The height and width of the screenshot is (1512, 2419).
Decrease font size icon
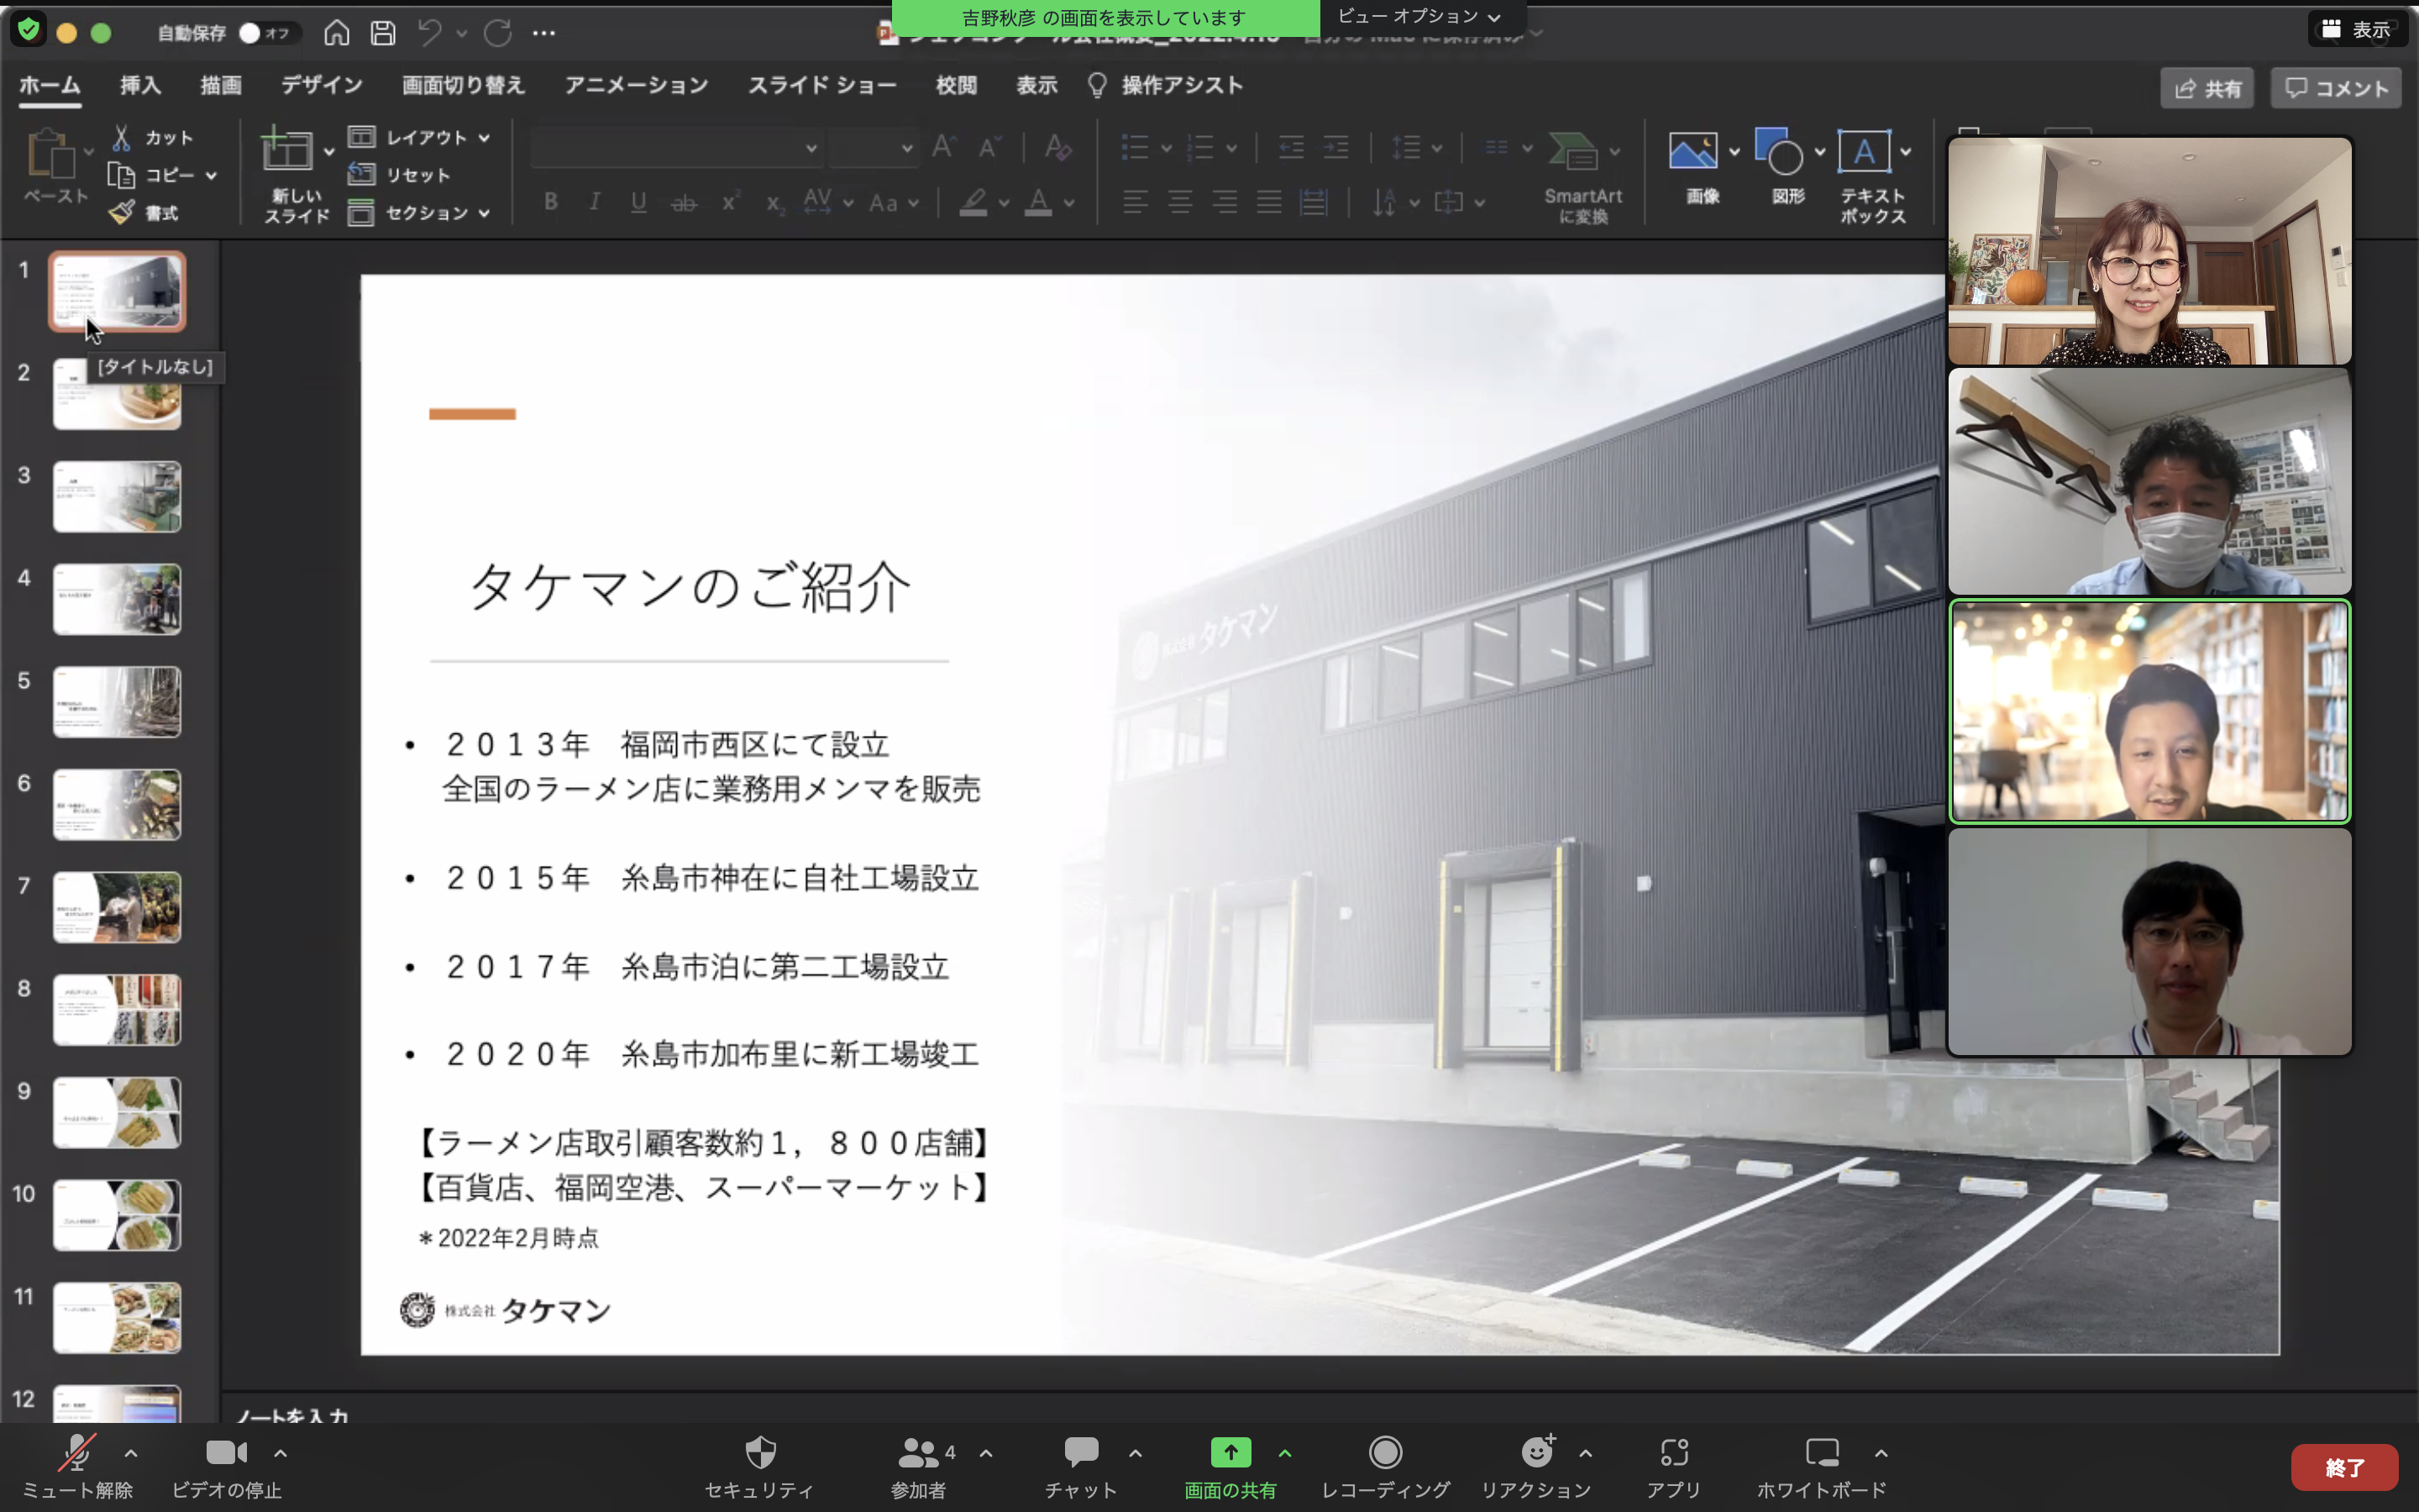(989, 148)
